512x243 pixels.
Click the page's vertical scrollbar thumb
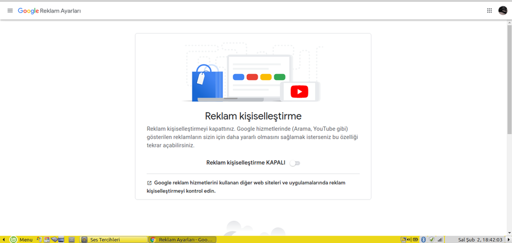509,79
